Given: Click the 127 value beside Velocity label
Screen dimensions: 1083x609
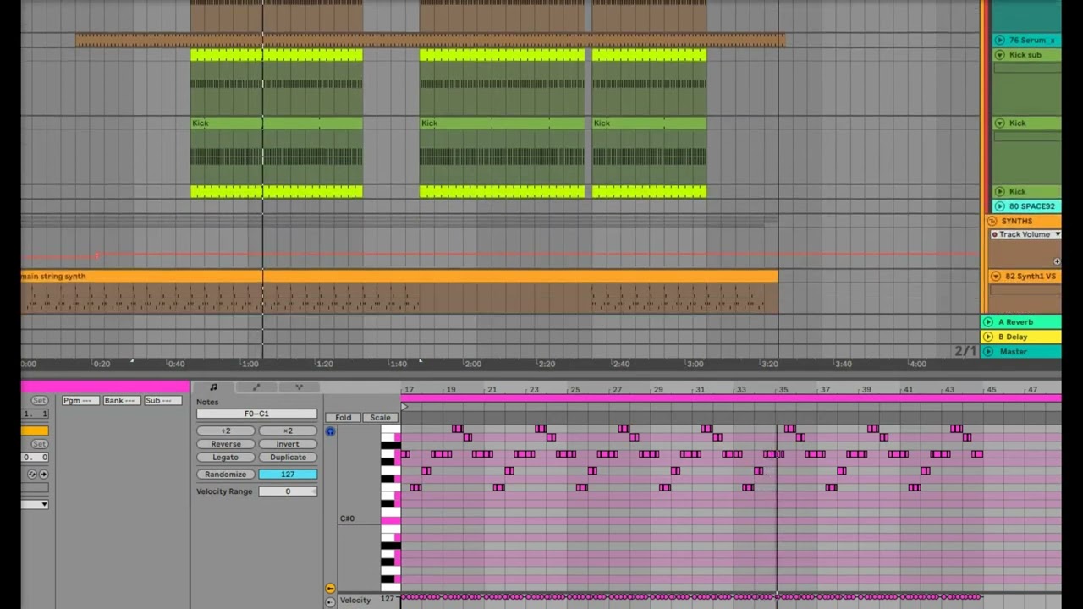Looking at the screenshot, I should 387,600.
